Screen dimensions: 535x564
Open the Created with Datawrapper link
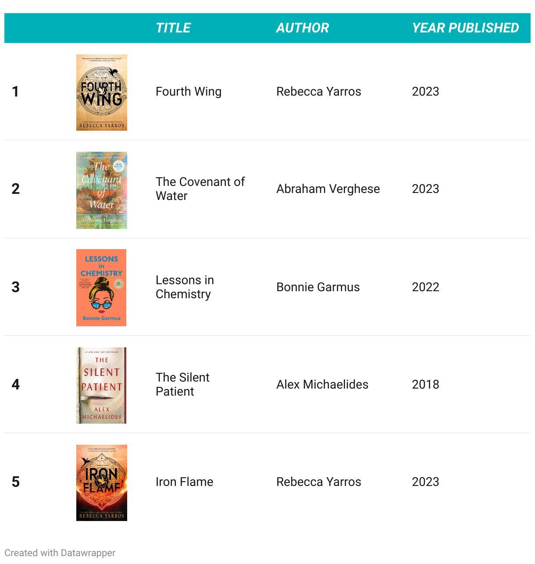click(x=60, y=553)
